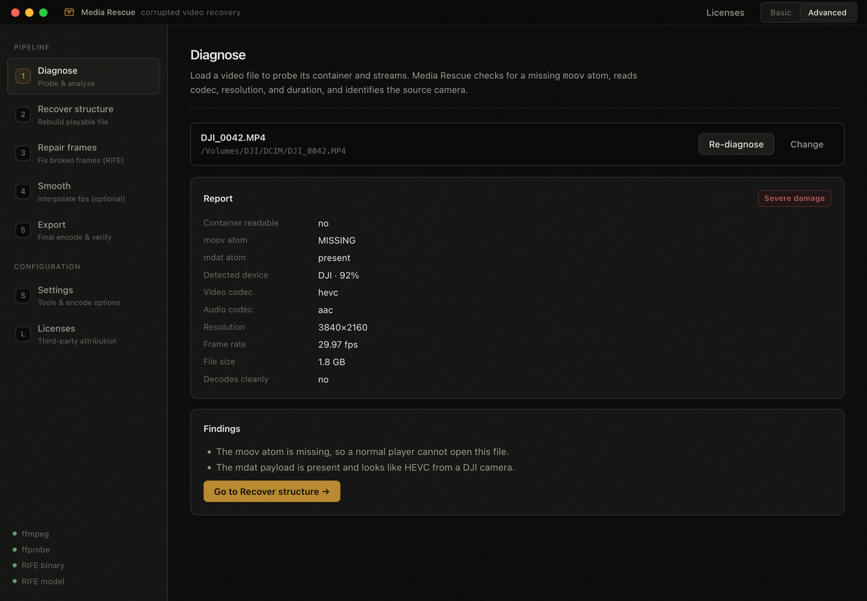867x601 pixels.
Task: Maximize the window with the green button
Action: pyautogui.click(x=43, y=13)
